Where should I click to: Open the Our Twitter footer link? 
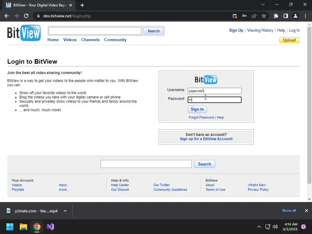161,185
